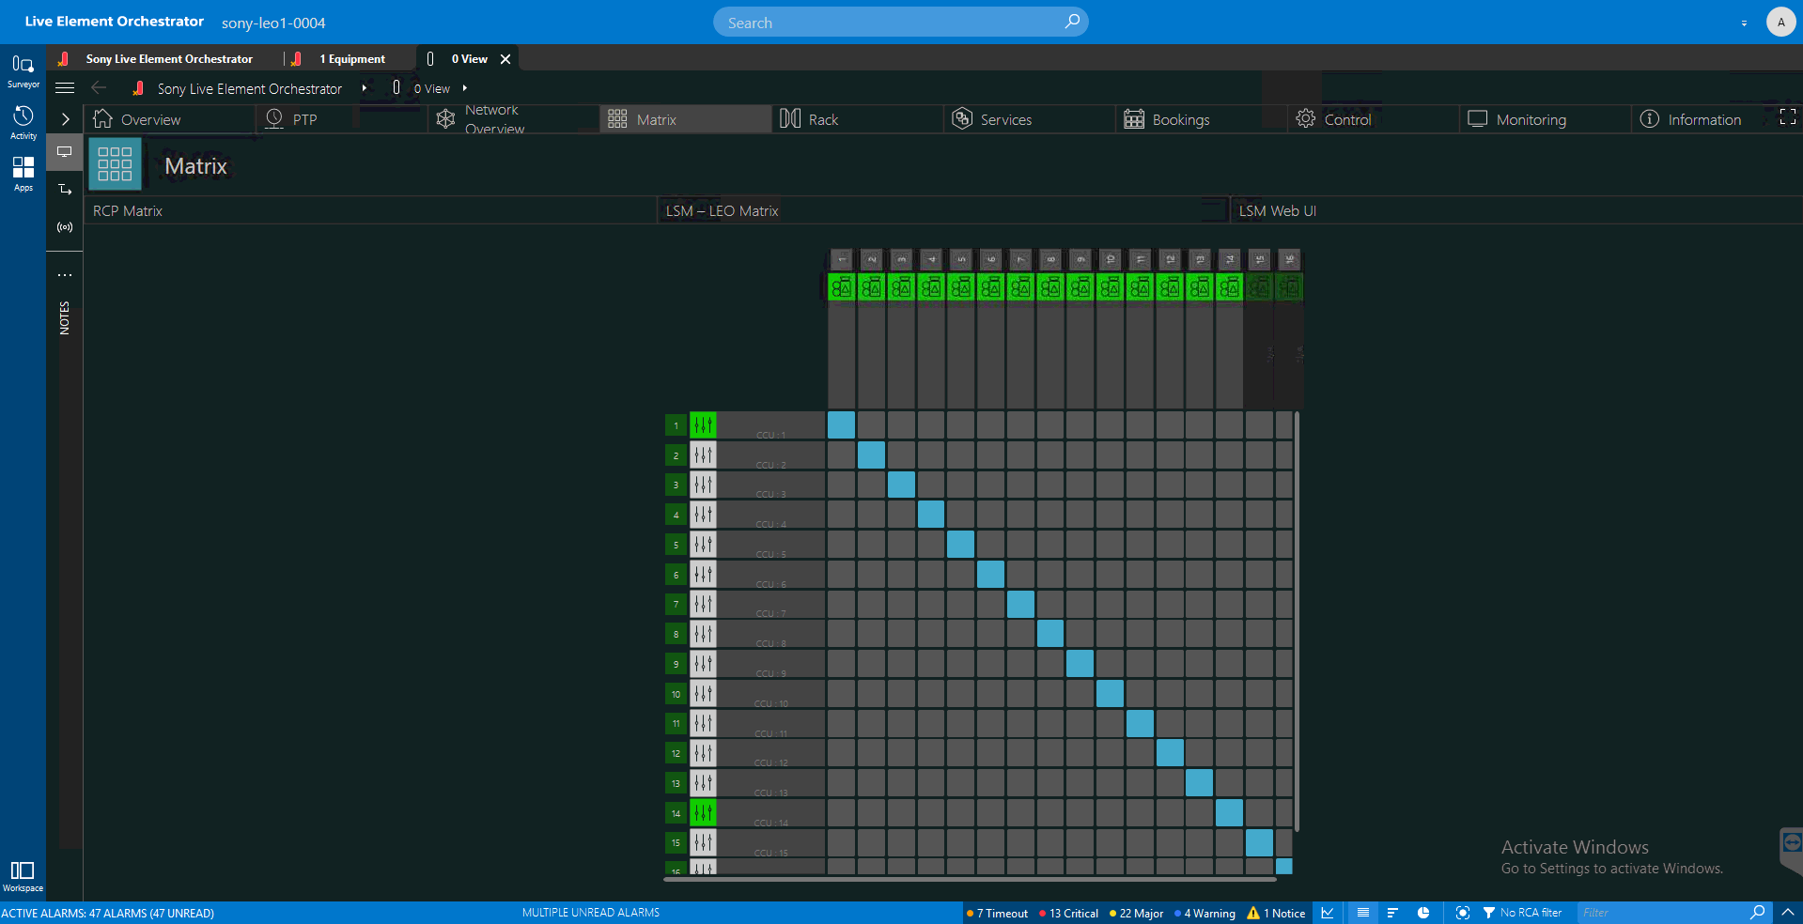Toggle the blue crosspoint in CCU : 15 row
The image size is (1803, 924).
tap(1259, 842)
